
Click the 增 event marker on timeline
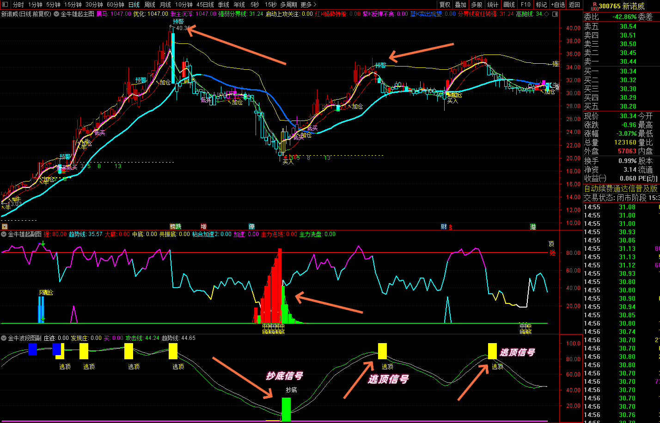[x=203, y=226]
